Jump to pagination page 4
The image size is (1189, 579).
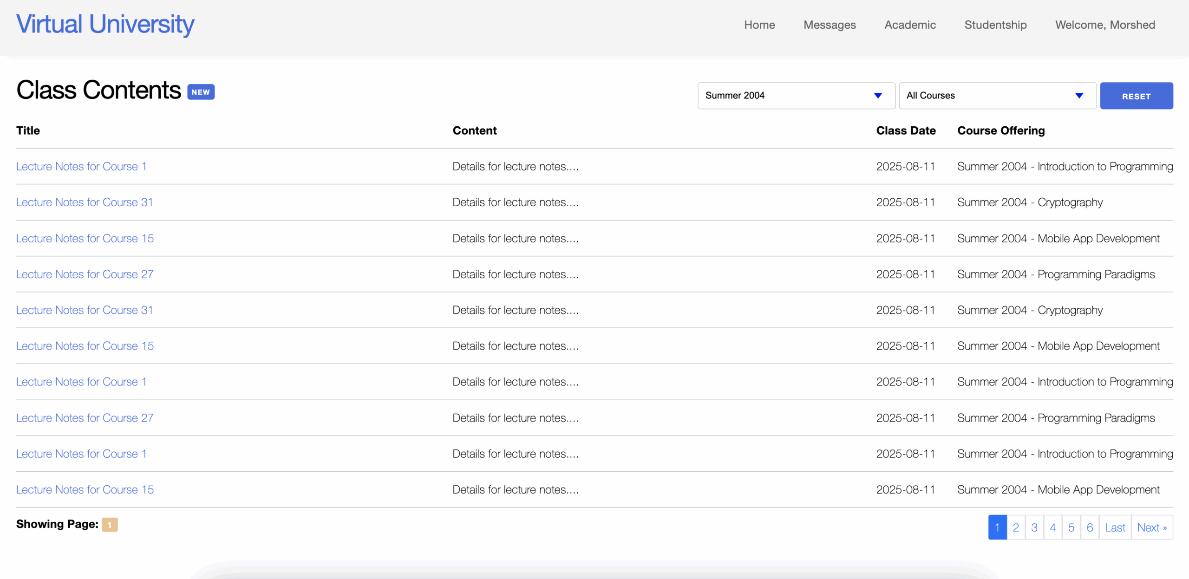1053,527
